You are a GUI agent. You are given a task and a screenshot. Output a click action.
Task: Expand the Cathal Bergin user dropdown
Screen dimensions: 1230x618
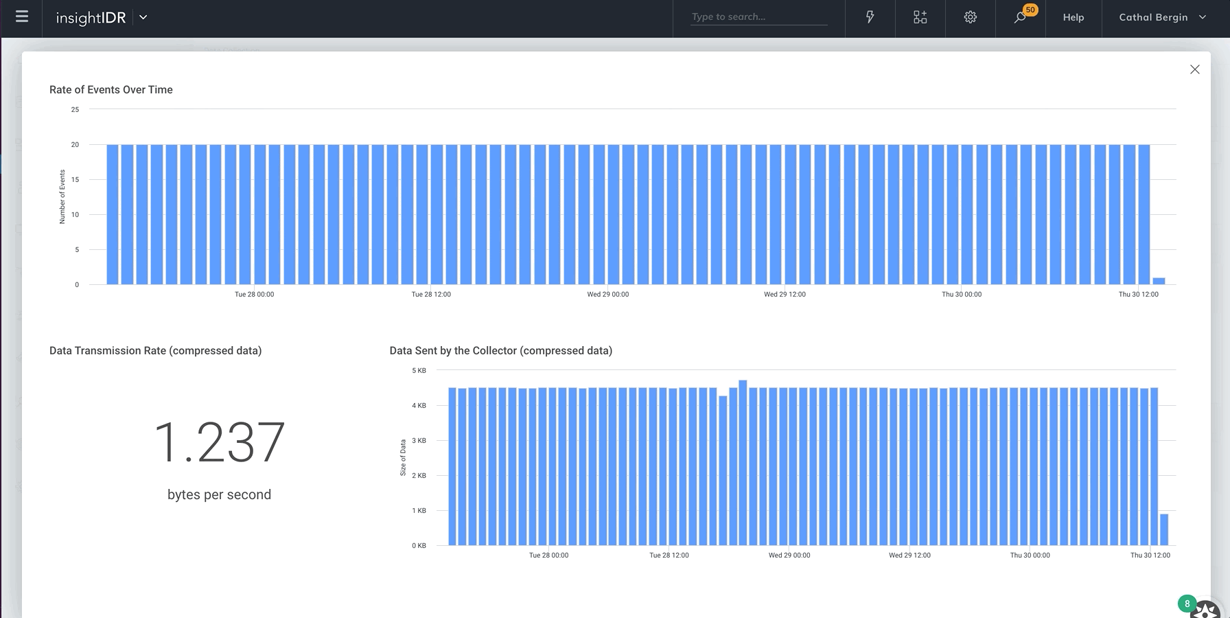[1162, 17]
